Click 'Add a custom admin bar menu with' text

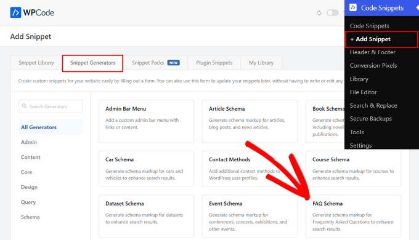point(142,120)
